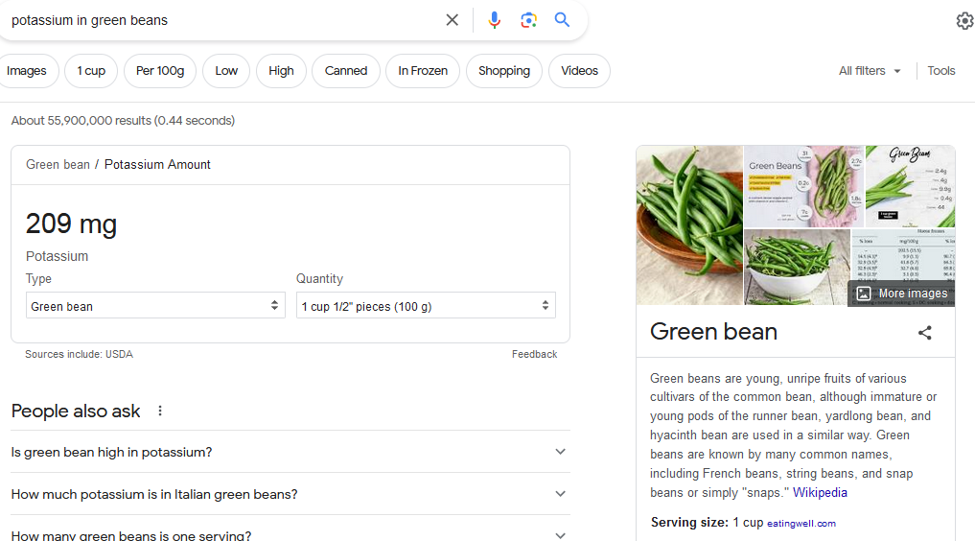Select the Canned filter chip
Screen dimensions: 975x541
(346, 71)
